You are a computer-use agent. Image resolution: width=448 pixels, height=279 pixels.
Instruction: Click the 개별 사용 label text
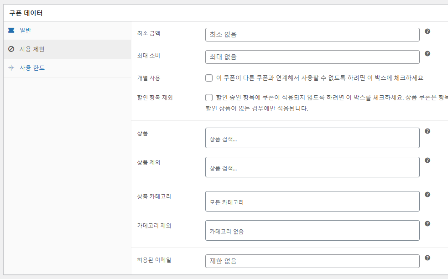click(149, 78)
